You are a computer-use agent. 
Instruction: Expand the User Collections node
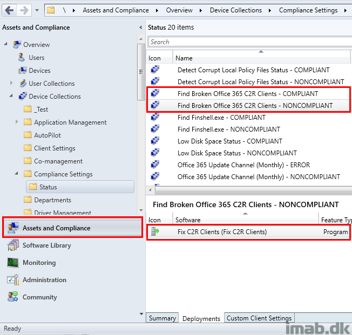tap(11, 83)
